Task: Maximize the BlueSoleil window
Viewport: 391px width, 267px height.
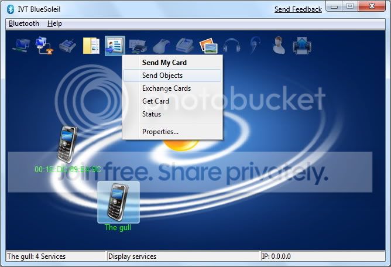Action: pos(350,6)
